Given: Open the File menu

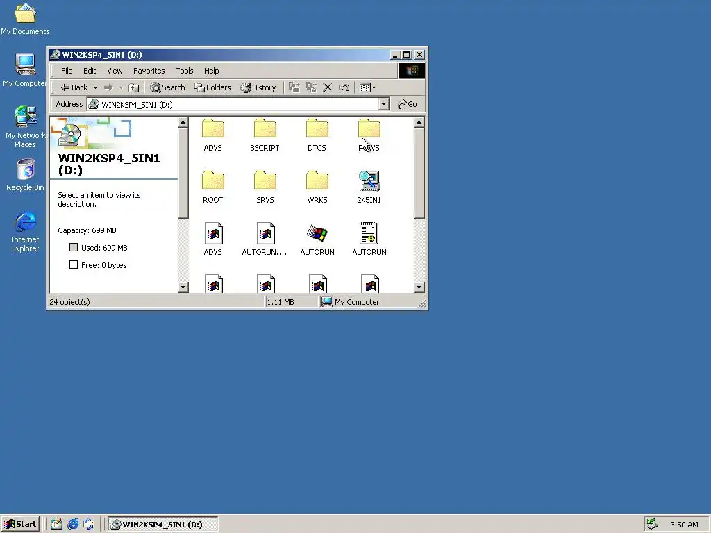Looking at the screenshot, I should 67,71.
